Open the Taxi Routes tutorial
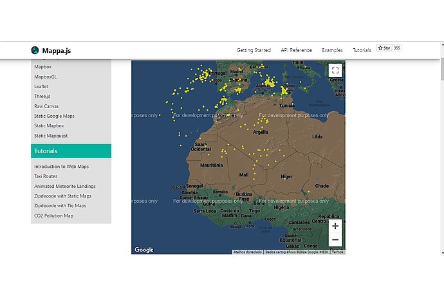The image size is (444, 296). 46,176
